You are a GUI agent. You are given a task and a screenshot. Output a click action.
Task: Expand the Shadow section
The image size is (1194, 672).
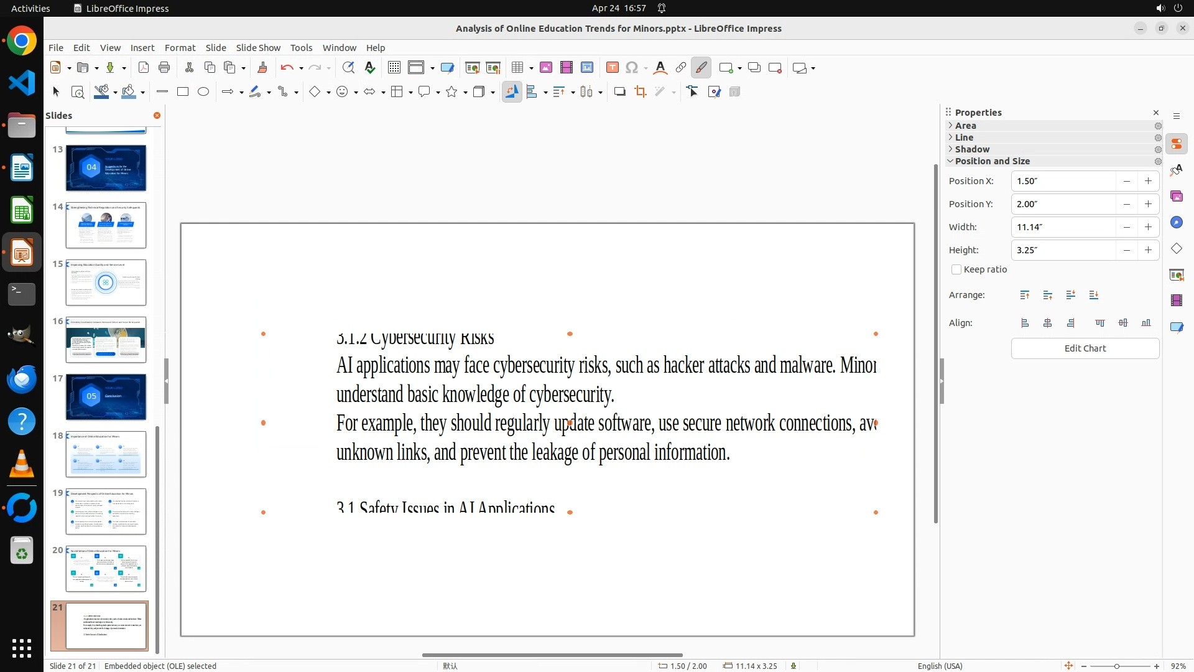971,149
